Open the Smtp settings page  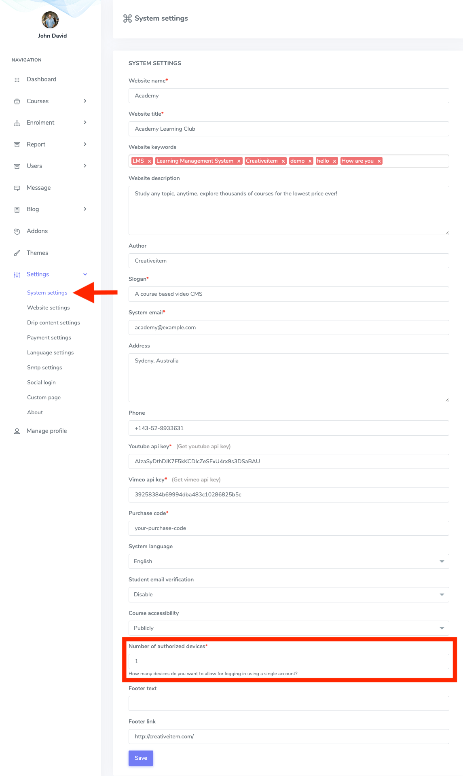click(x=44, y=367)
